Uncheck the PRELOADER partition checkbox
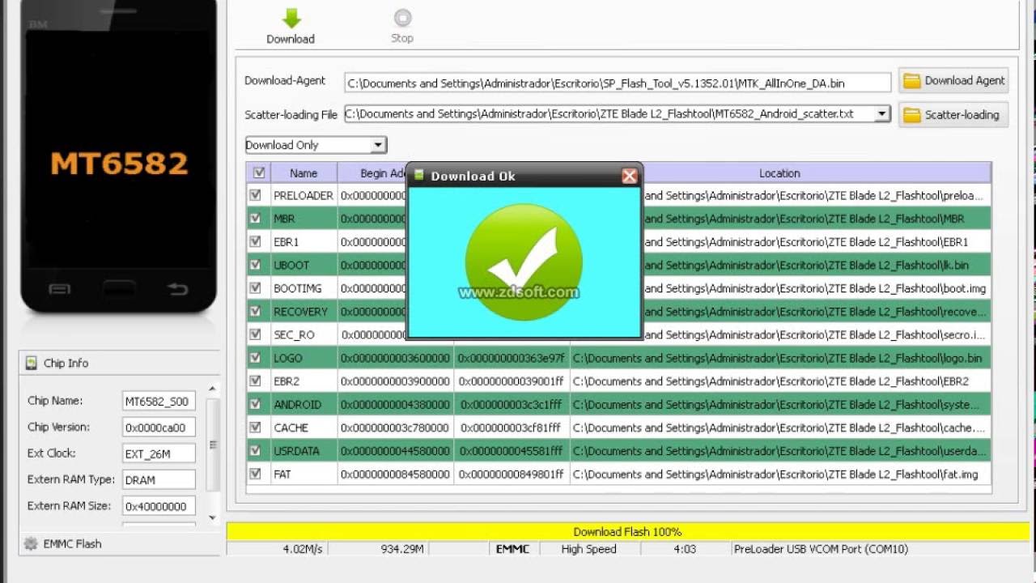The width and height of the screenshot is (1036, 583). pos(256,195)
